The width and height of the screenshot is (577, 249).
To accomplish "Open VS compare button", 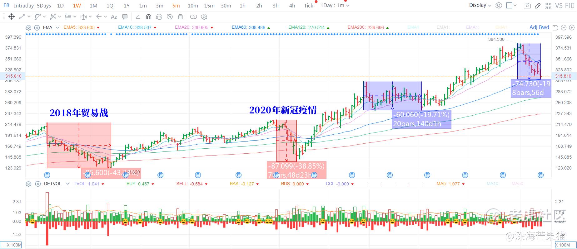I will [559, 6].
